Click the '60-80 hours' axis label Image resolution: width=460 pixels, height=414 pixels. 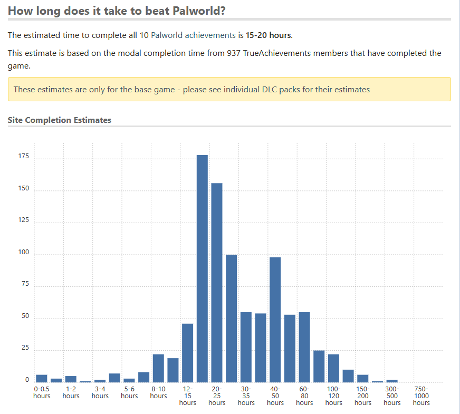click(304, 396)
